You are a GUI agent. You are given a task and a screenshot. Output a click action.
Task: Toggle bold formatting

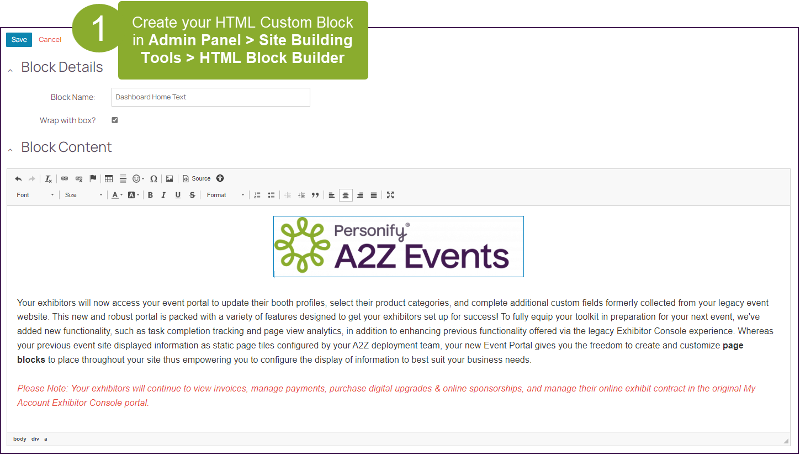(150, 195)
